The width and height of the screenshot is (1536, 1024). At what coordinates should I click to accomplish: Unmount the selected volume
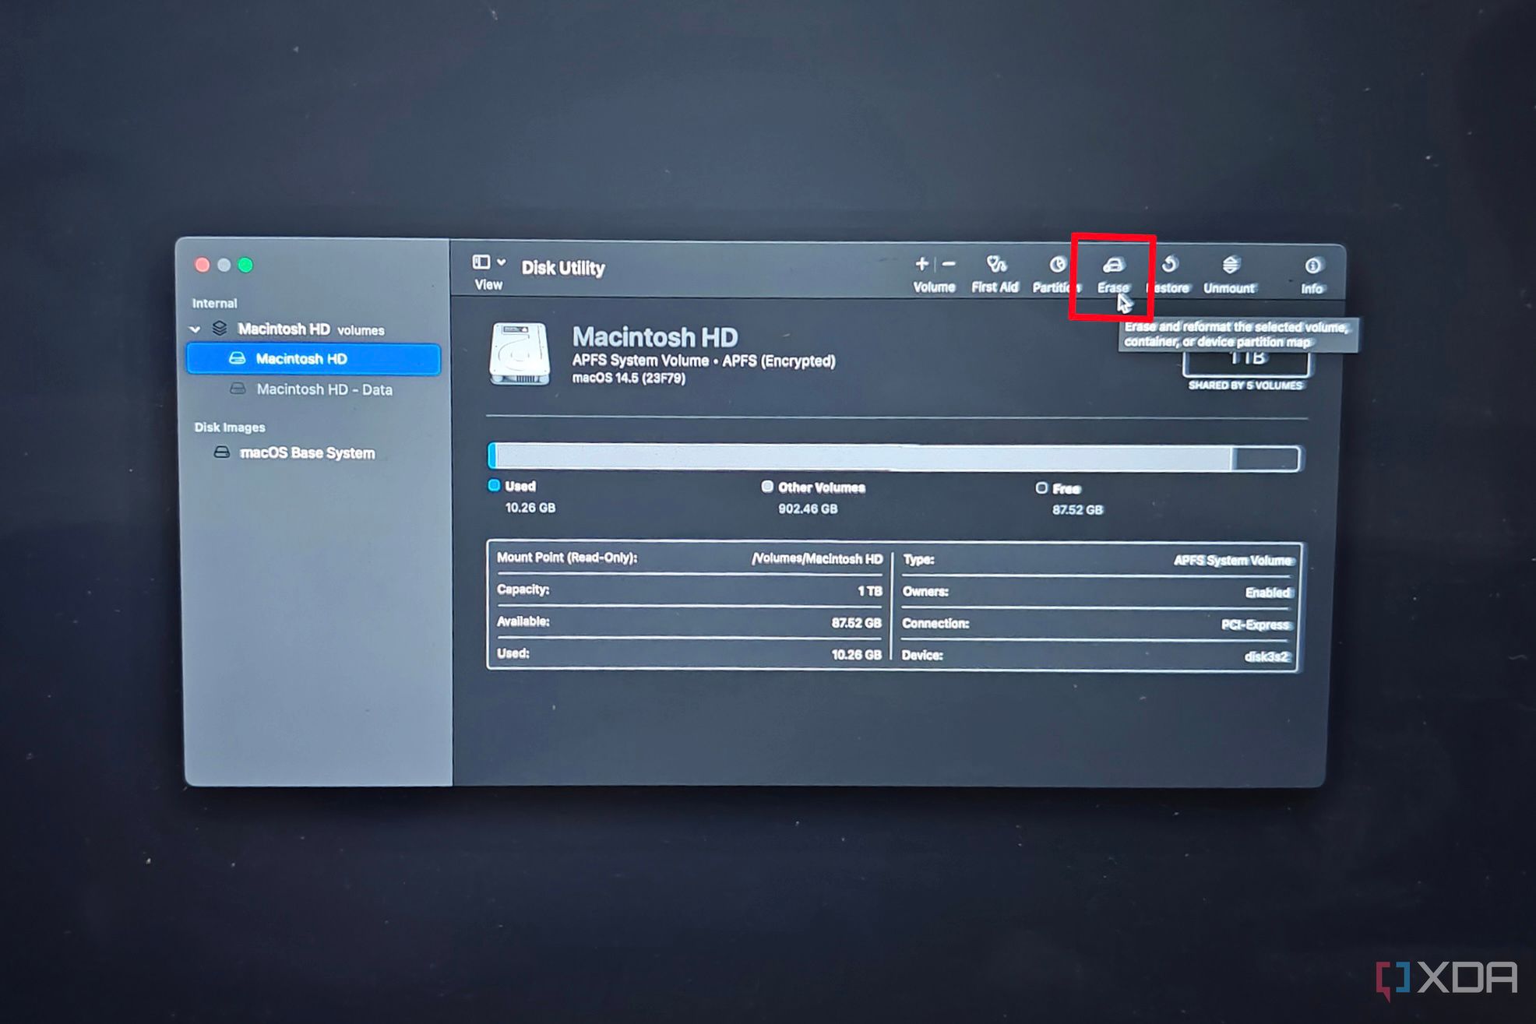pyautogui.click(x=1231, y=266)
